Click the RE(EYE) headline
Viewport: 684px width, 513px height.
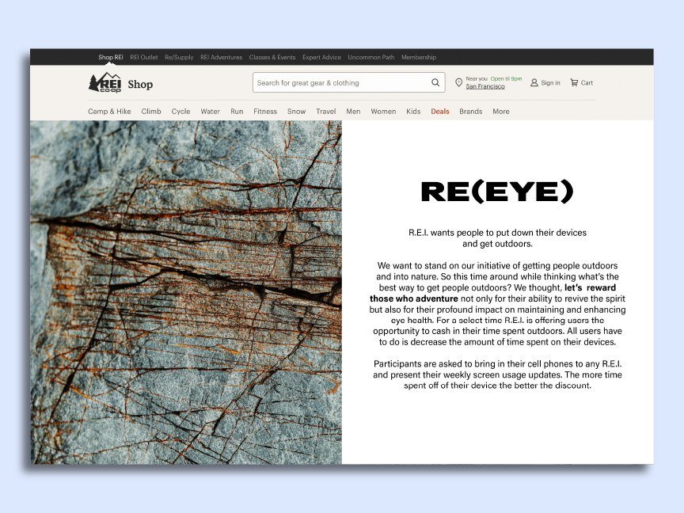pos(497,192)
